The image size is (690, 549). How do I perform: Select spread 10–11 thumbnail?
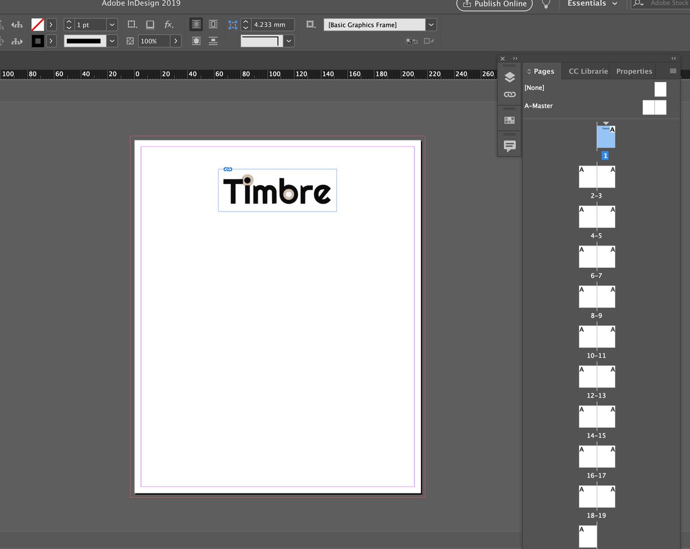coord(597,336)
